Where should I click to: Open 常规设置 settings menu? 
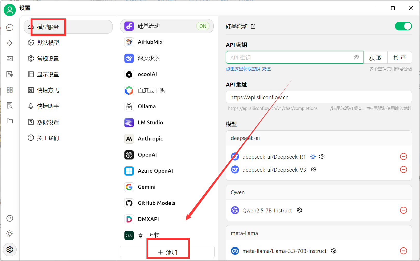tap(68, 59)
